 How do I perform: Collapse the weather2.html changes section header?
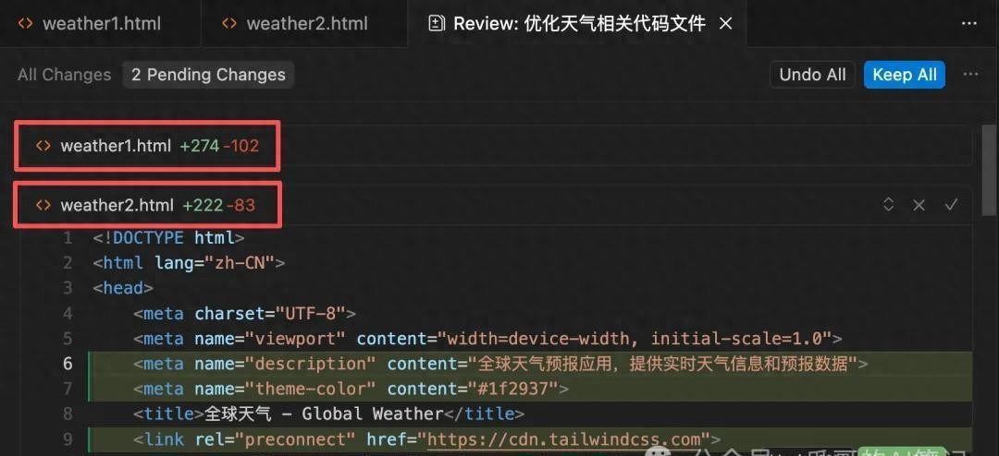(x=117, y=205)
